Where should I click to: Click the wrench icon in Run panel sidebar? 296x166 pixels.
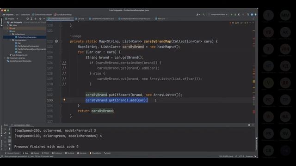5,133
